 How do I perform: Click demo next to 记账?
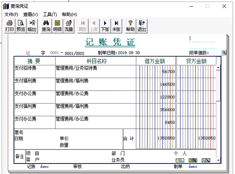tap(45, 167)
